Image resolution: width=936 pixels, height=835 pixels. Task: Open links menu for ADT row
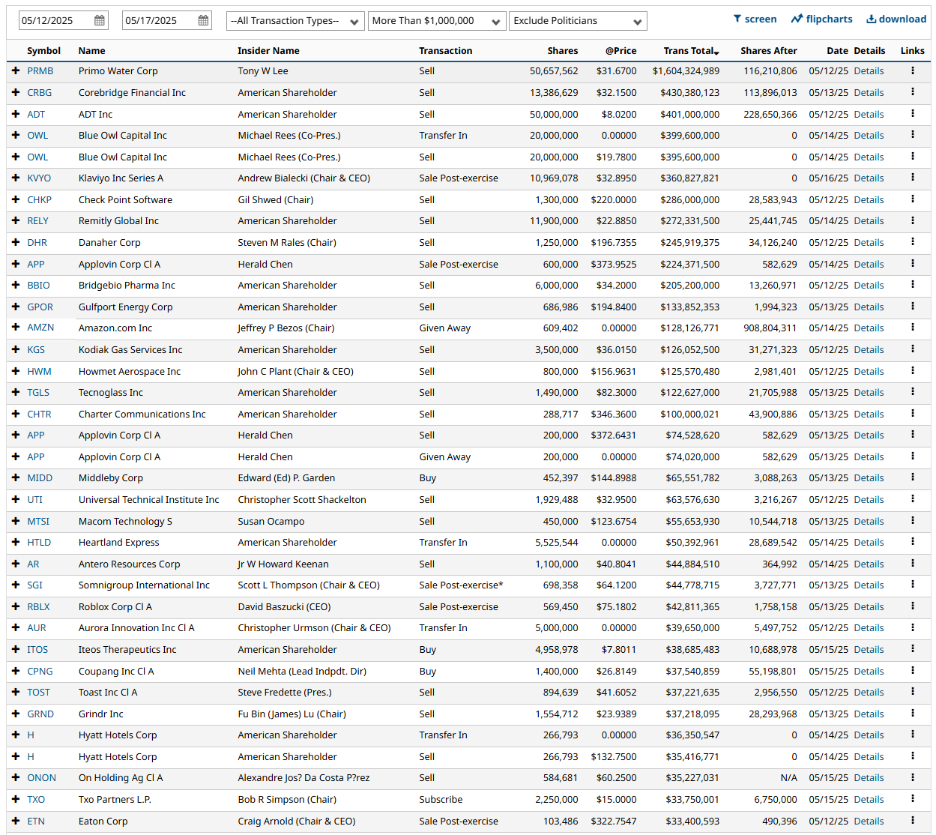point(912,114)
